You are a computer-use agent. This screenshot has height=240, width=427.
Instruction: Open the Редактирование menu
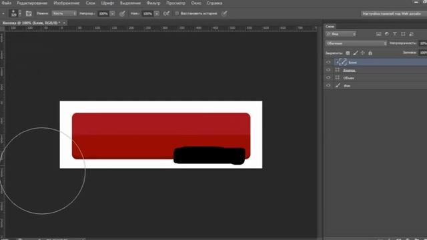click(x=32, y=3)
